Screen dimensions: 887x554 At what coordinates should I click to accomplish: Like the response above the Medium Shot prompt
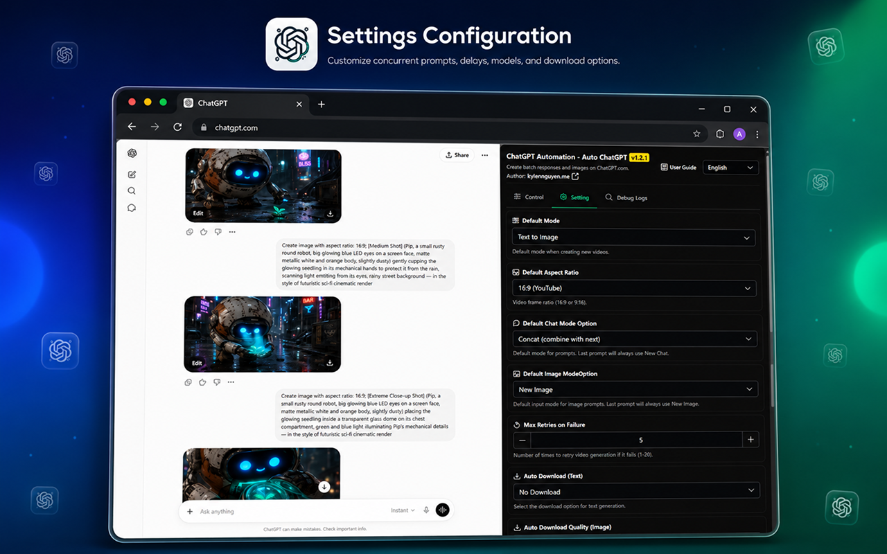pos(204,232)
